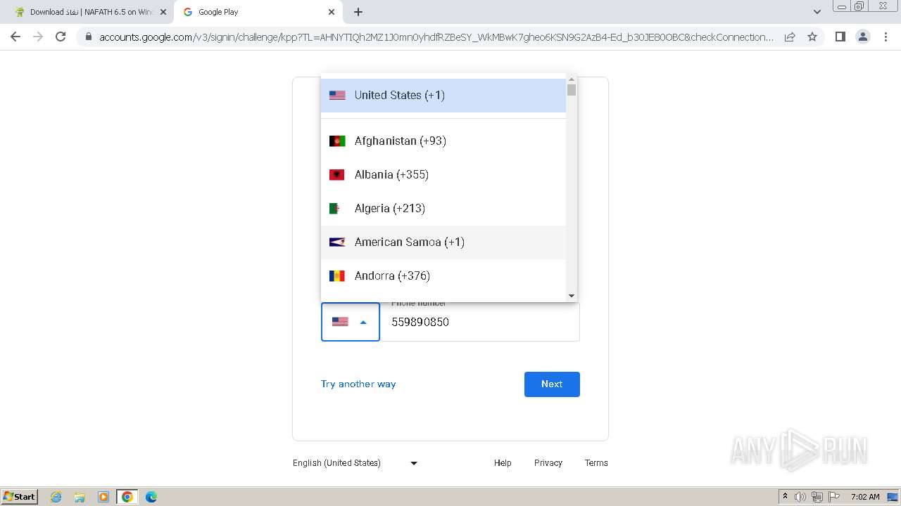Click the browser back arrow

[x=15, y=37]
